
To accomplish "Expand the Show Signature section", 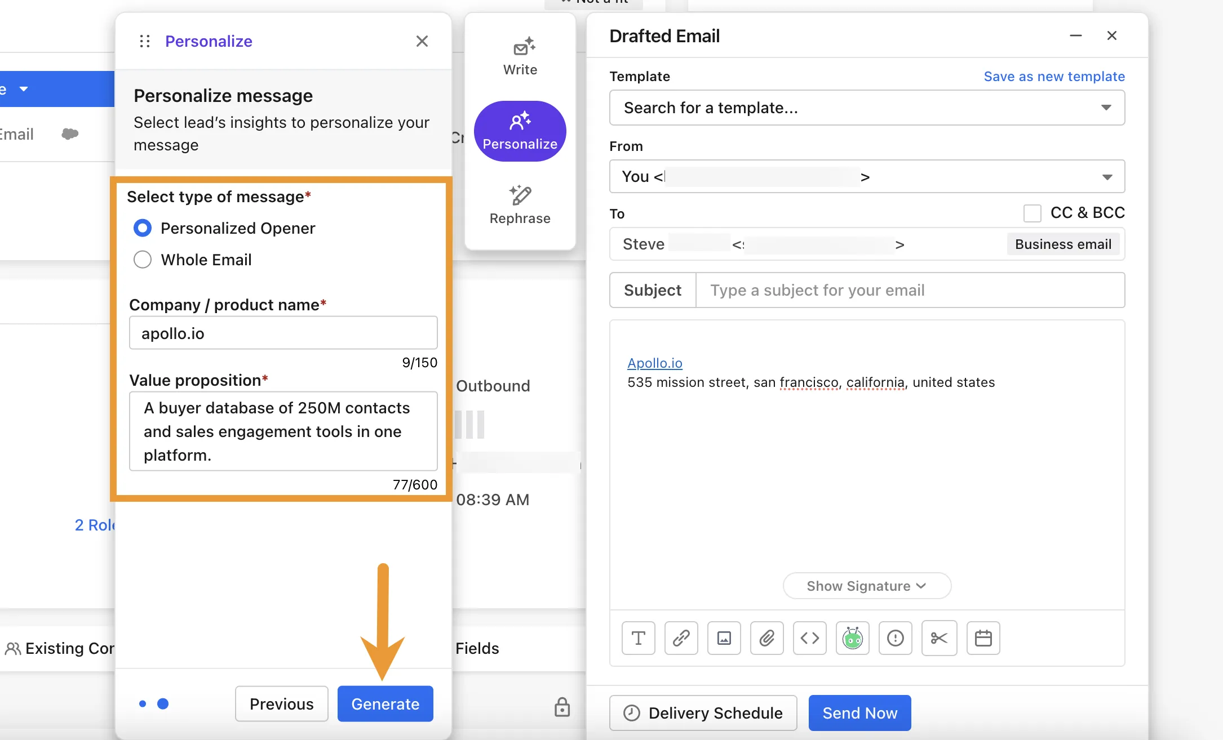I will pyautogui.click(x=866, y=586).
